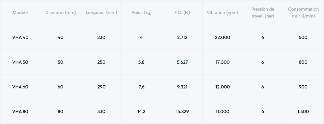This screenshot has height=124, width=324.
Task: Select the 15.829 force value
Action: click(182, 111)
